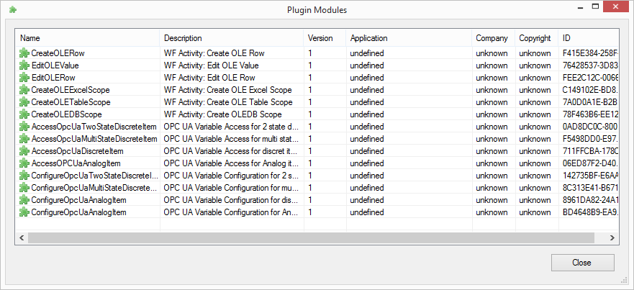Image resolution: width=634 pixels, height=290 pixels.
Task: Sort modules by Description column header
Action: coord(231,38)
